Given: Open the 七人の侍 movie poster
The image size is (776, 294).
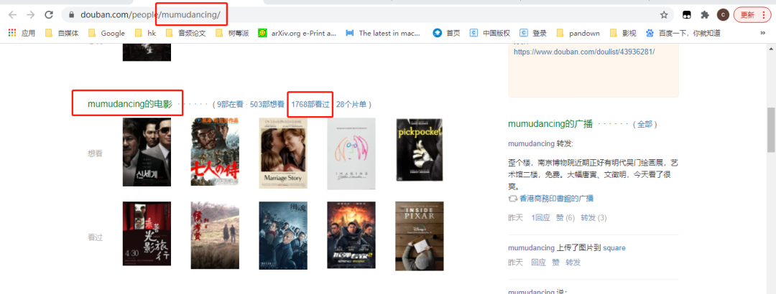Looking at the screenshot, I should [215, 152].
